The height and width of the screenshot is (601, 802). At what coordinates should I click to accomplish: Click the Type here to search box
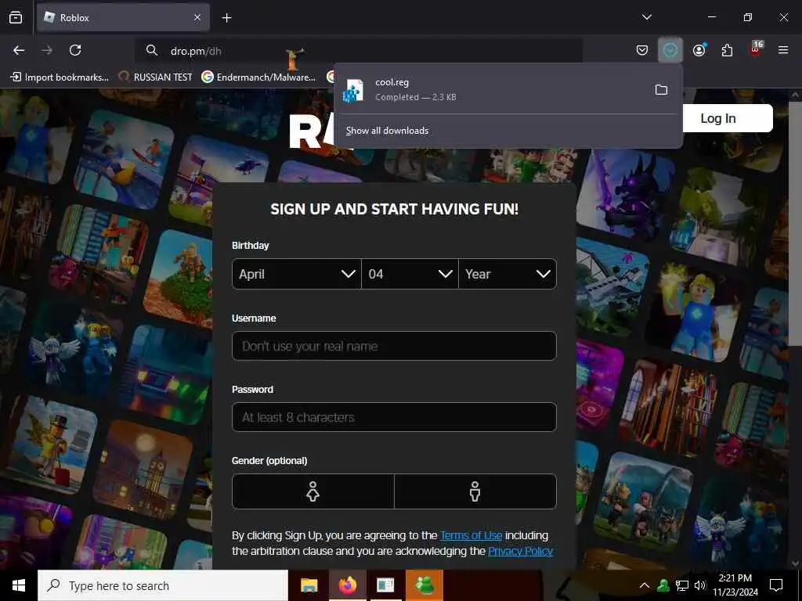(163, 585)
